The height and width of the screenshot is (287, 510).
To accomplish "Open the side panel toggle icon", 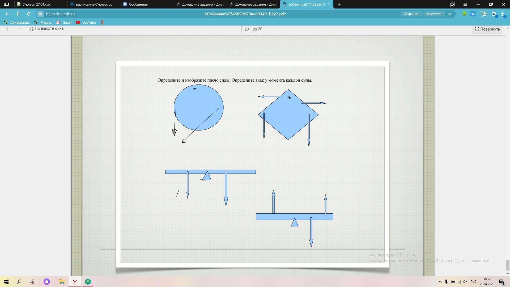I will click(x=6, y=4).
